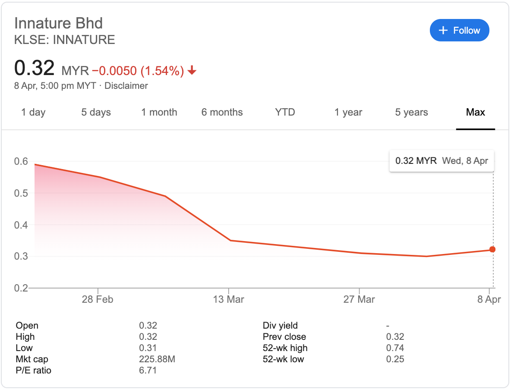The width and height of the screenshot is (511, 389).
Task: Click the plus icon in Follow
Action: (443, 31)
